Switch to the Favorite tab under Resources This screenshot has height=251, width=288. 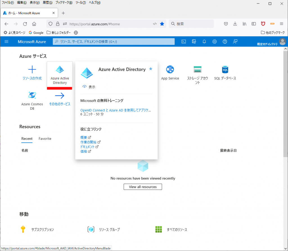[x=45, y=139]
